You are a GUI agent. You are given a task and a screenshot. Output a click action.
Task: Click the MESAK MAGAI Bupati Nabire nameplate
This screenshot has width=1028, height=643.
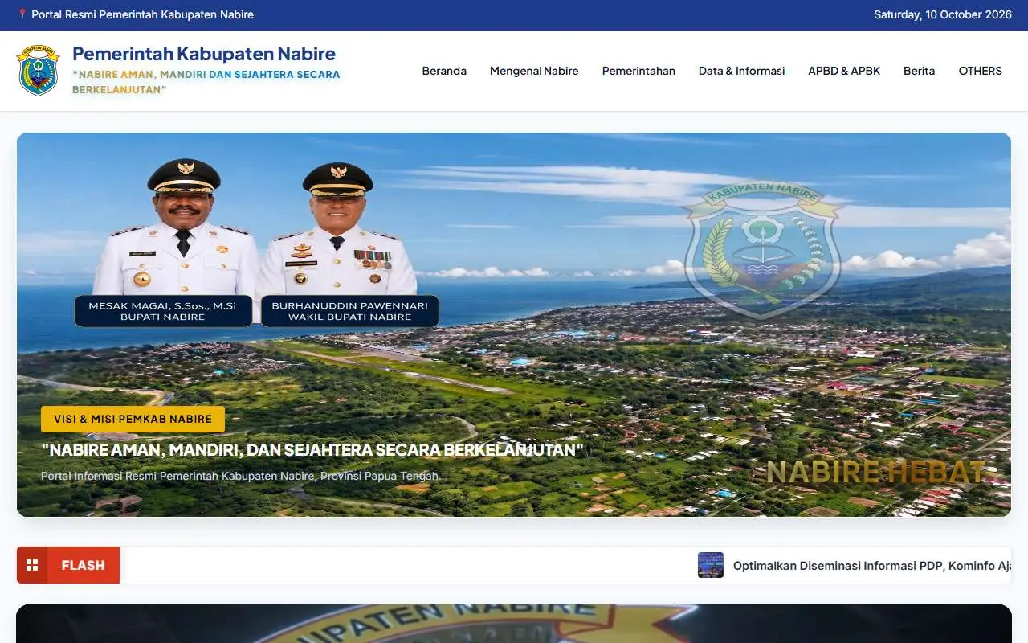[163, 311]
